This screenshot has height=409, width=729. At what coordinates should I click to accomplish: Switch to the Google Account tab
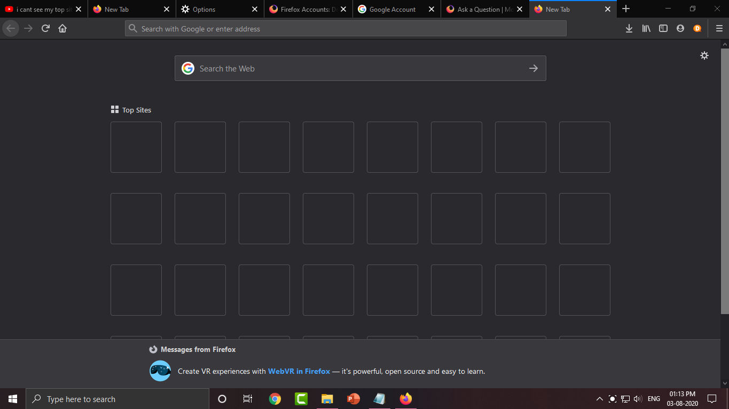click(391, 10)
